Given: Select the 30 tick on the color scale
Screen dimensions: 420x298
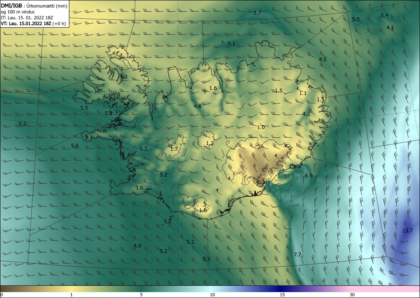Looking at the screenshot, I should pos(352,295).
